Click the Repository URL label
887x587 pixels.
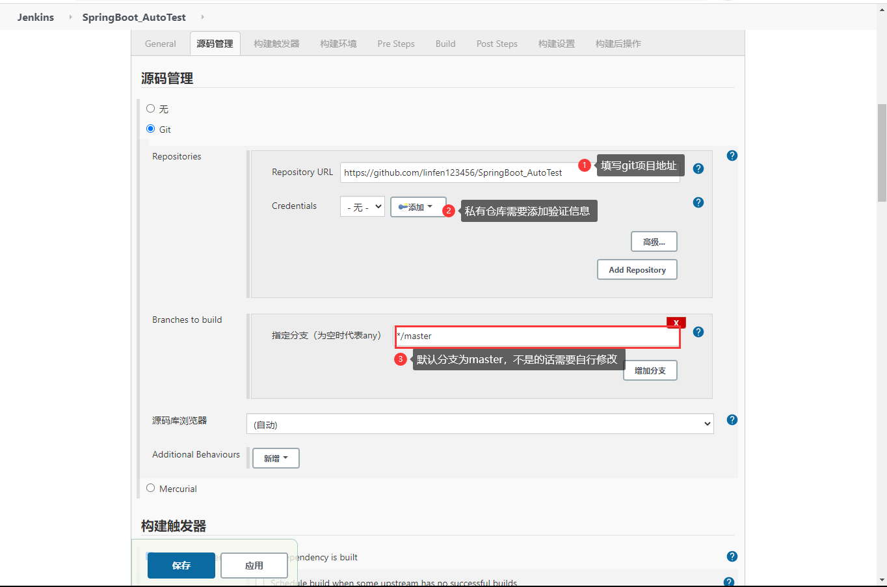click(x=302, y=172)
